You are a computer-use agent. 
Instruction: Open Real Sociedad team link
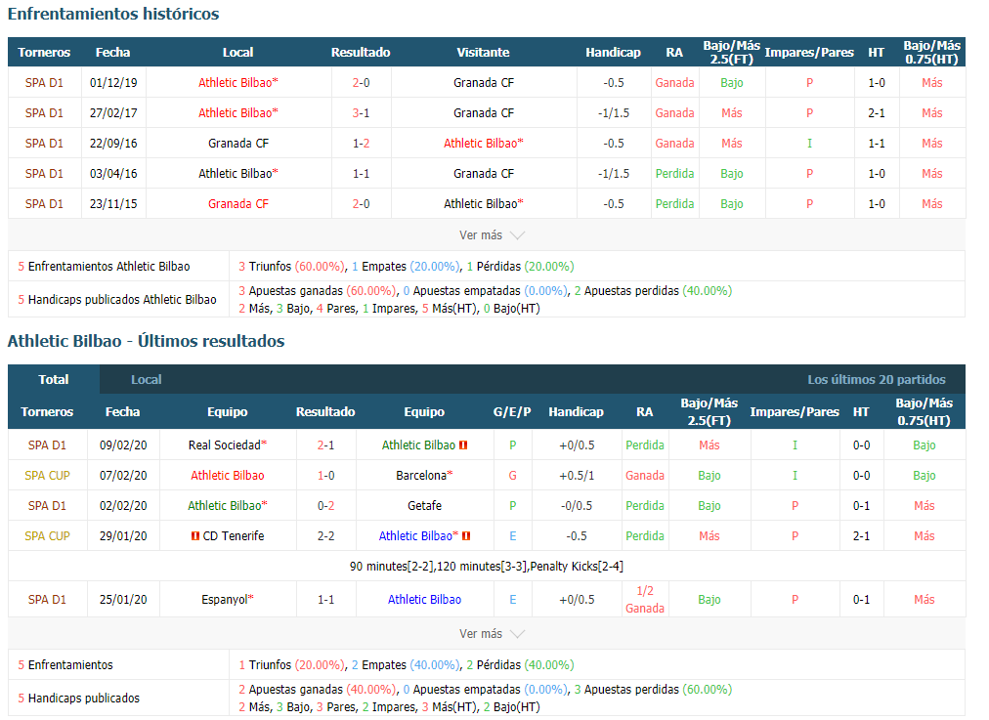[x=227, y=445]
